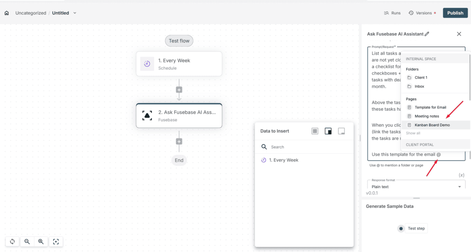This screenshot has width=471, height=252.
Task: Click the v0.0.1 version label
Action: 372,193
